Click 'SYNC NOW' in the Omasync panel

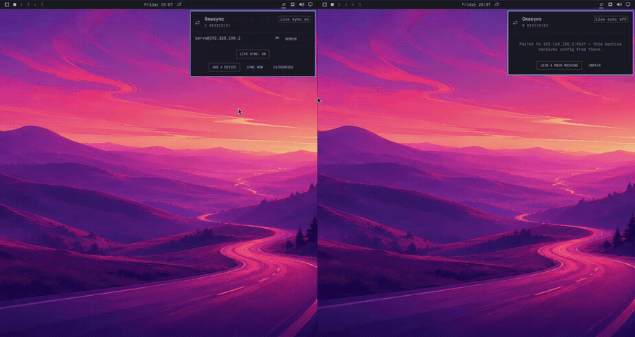(x=255, y=67)
